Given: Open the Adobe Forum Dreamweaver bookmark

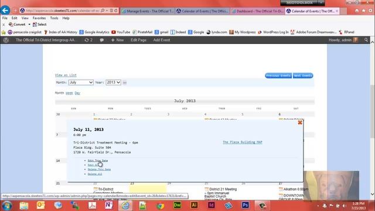Looking at the screenshot, I should pyautogui.click(x=313, y=32).
